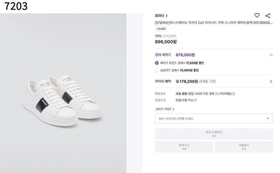
Task: Click the 19% discount label
Action: pos(158,36)
